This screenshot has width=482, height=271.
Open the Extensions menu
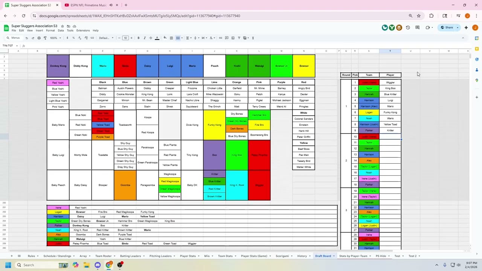point(83,30)
